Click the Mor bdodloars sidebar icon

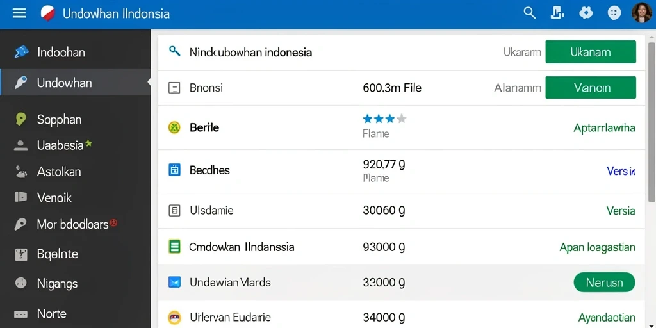pos(20,225)
